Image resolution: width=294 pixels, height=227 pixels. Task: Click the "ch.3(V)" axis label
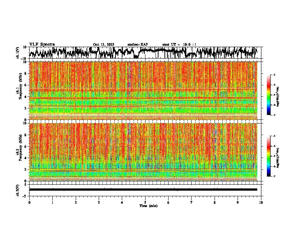(x=17, y=190)
